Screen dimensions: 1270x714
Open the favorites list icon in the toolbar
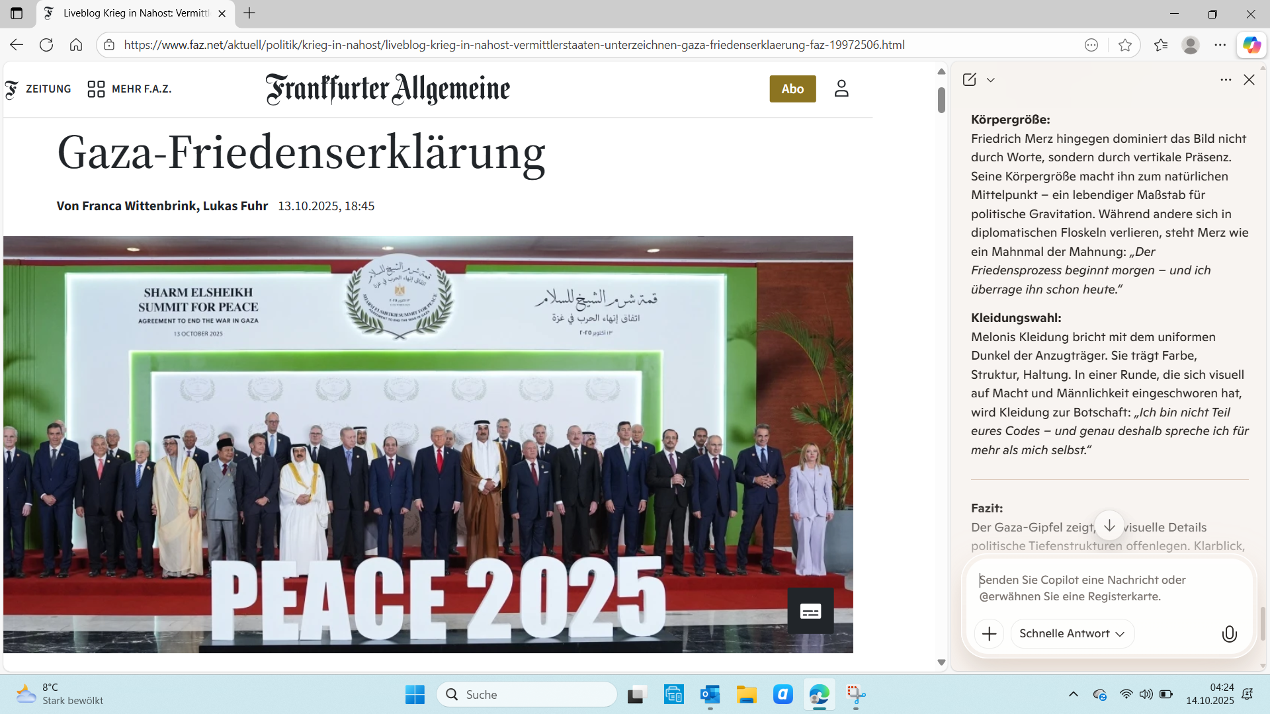pyautogui.click(x=1160, y=45)
